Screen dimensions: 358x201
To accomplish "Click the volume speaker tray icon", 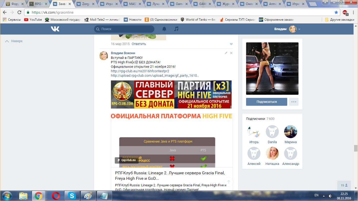I will pos(330,196).
